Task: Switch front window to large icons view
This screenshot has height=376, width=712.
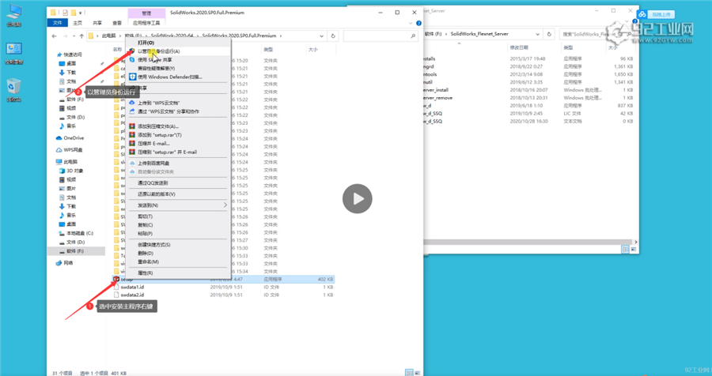Action: pos(416,372)
